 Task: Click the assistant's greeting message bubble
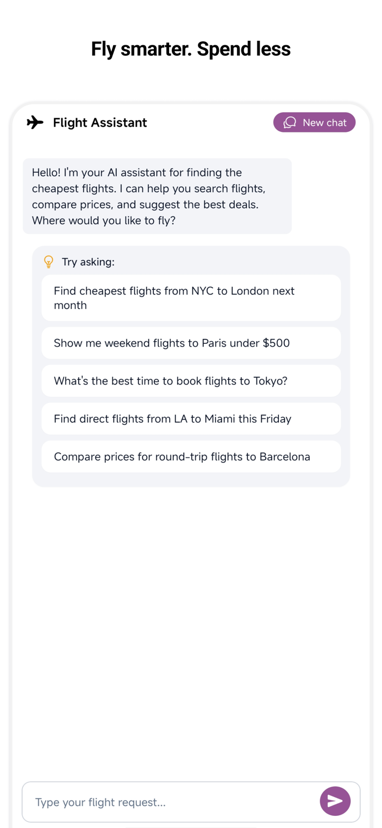point(157,196)
